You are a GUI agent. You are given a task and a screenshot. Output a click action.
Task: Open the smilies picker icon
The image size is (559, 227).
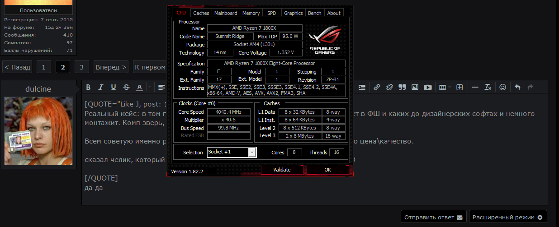click(x=502, y=87)
